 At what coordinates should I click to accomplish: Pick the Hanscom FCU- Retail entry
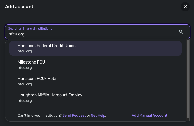click(95, 81)
